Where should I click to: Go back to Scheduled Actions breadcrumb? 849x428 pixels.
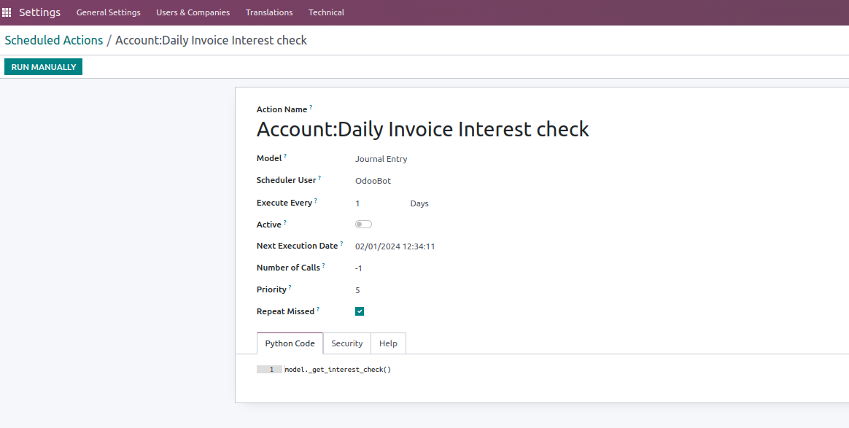(53, 41)
